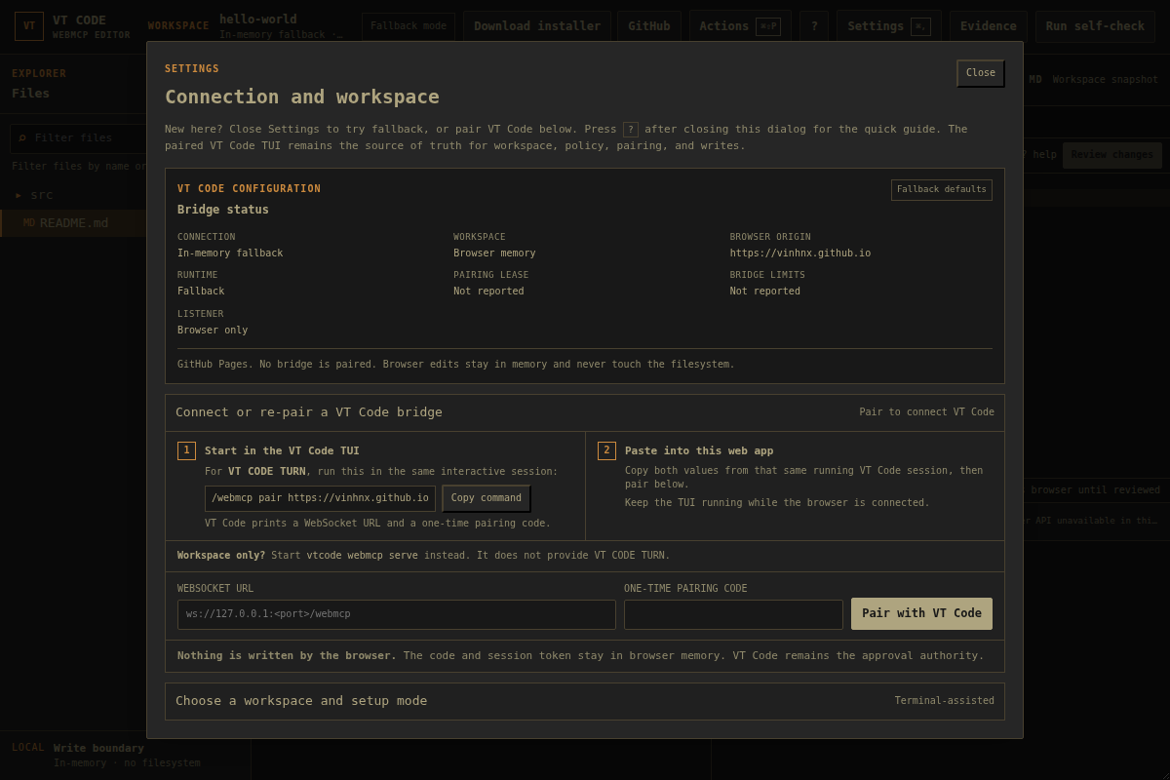Open Download installer in the top bar
The height and width of the screenshot is (780, 1170).
[537, 26]
